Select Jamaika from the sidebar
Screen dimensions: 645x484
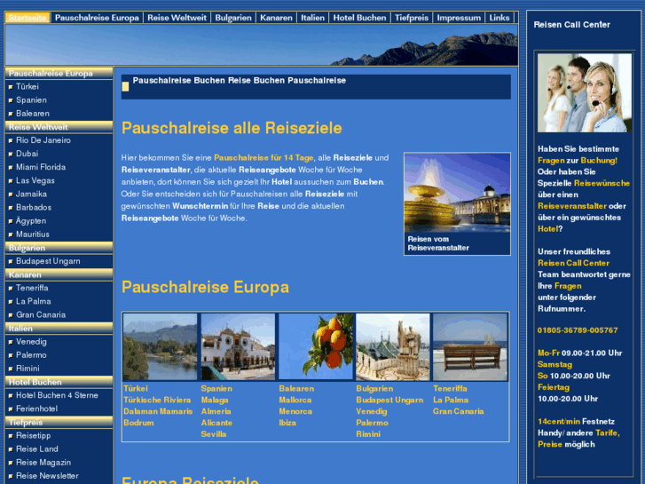[31, 194]
